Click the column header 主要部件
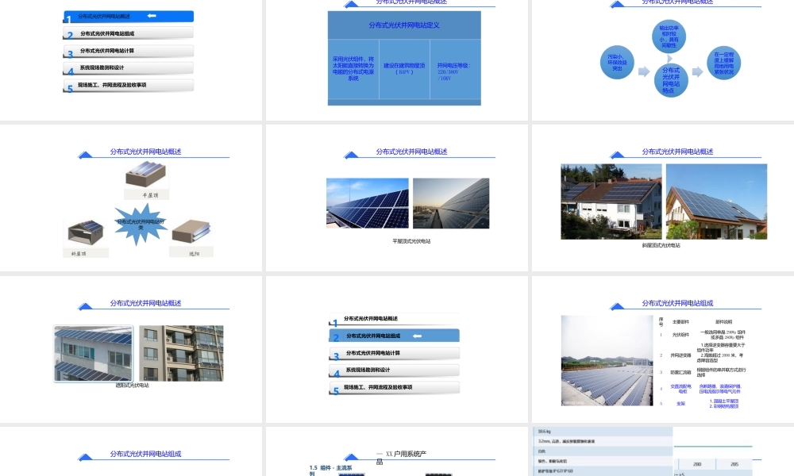The width and height of the screenshot is (794, 476). 680,322
